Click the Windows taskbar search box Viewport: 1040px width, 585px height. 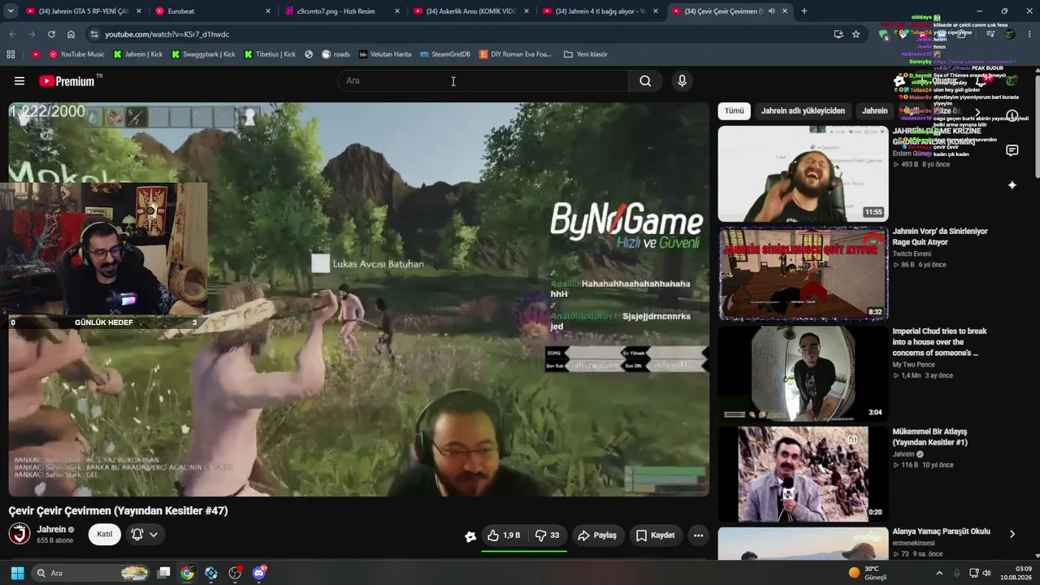click(89, 573)
